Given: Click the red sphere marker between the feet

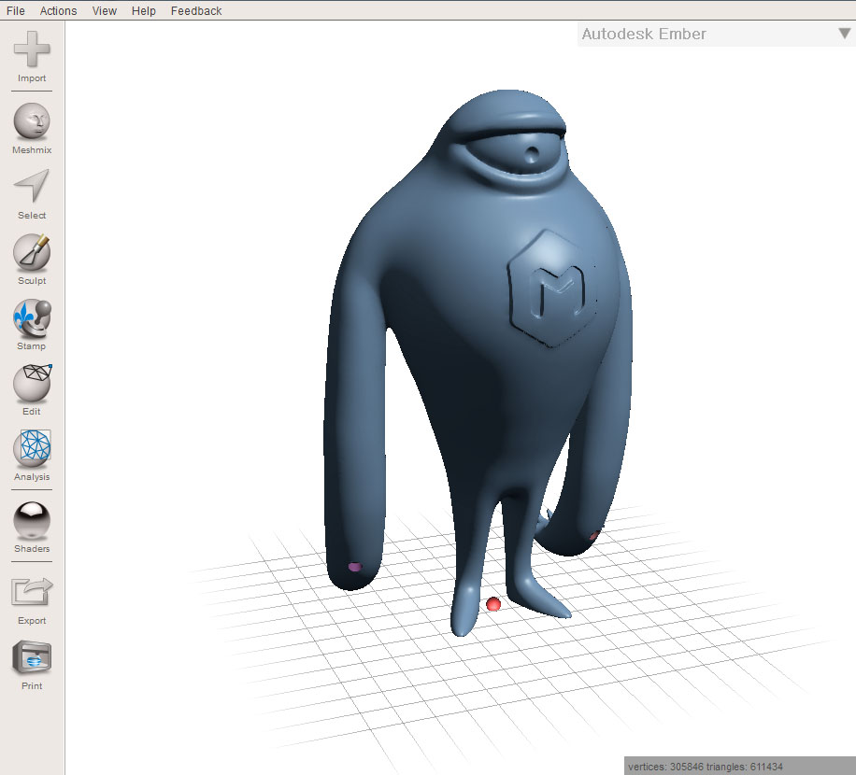Looking at the screenshot, I should click(x=493, y=604).
